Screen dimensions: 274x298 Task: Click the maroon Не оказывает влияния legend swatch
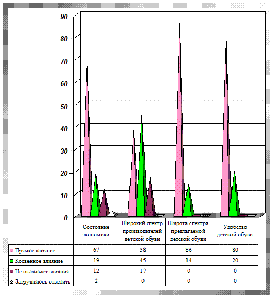pyautogui.click(x=11, y=272)
